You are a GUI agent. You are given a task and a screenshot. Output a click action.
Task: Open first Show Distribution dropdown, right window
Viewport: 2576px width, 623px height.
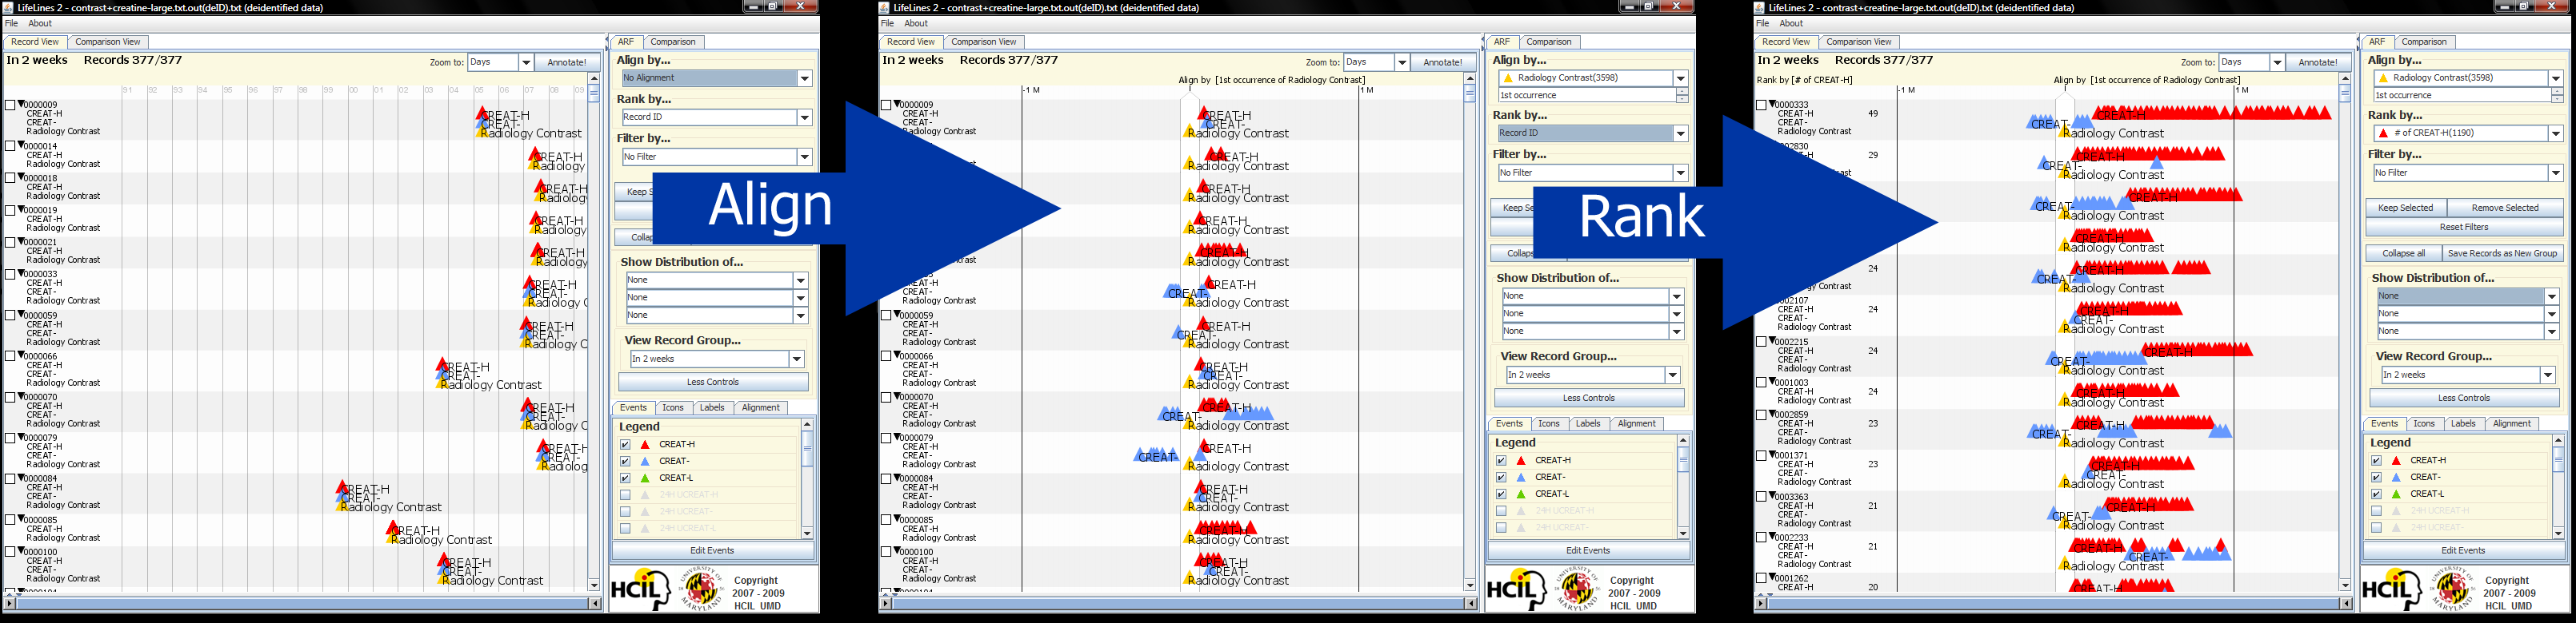coord(2468,296)
